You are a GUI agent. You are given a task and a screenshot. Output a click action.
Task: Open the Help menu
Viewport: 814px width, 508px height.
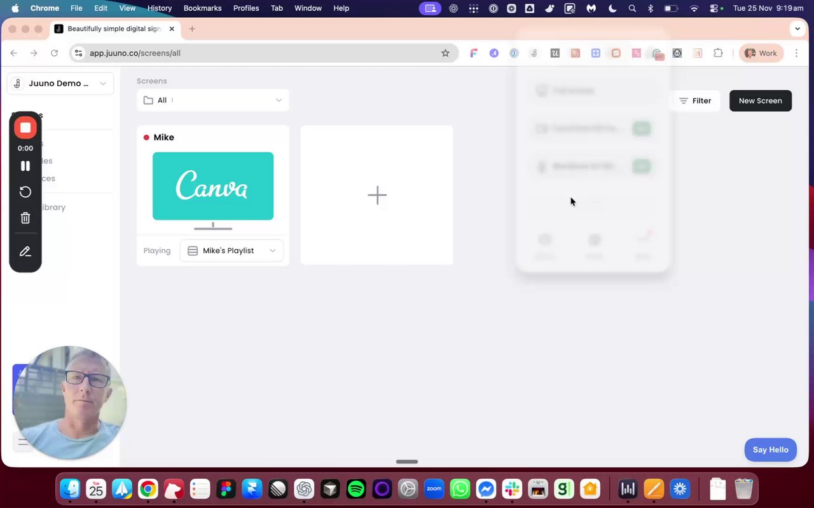341,8
